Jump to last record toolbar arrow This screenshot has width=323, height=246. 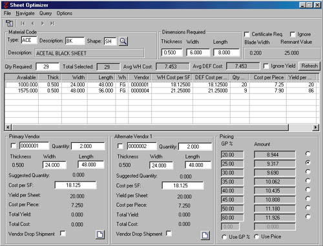(52, 23)
